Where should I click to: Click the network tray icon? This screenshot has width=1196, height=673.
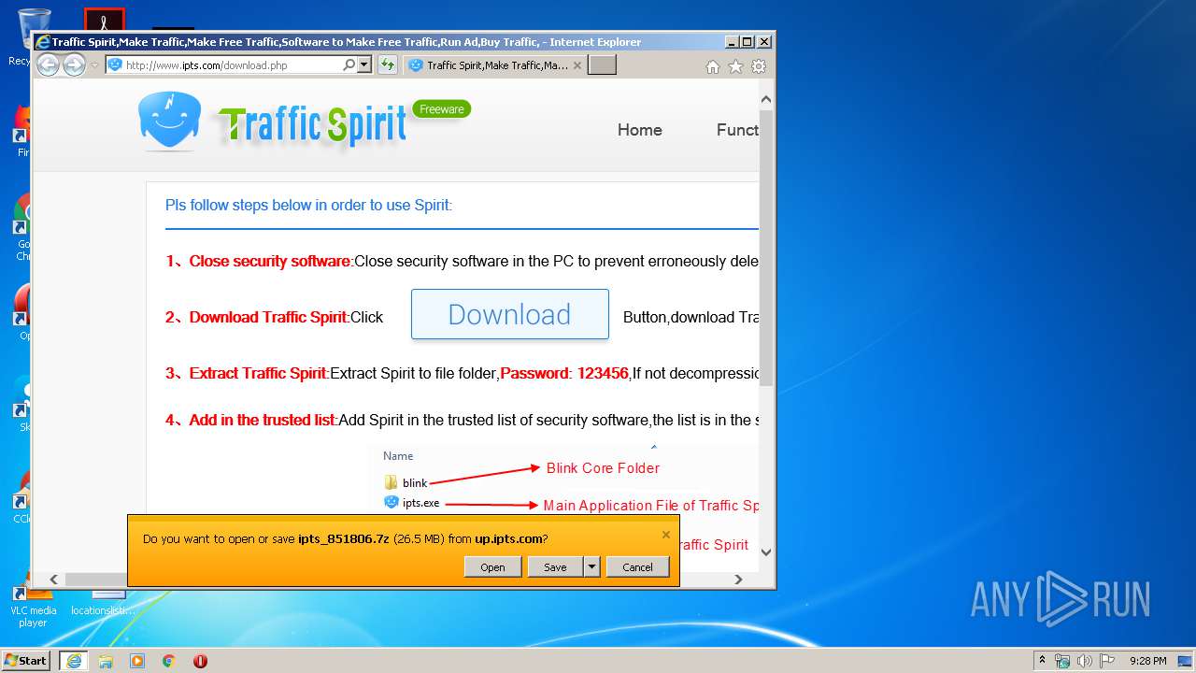pos(1062,661)
